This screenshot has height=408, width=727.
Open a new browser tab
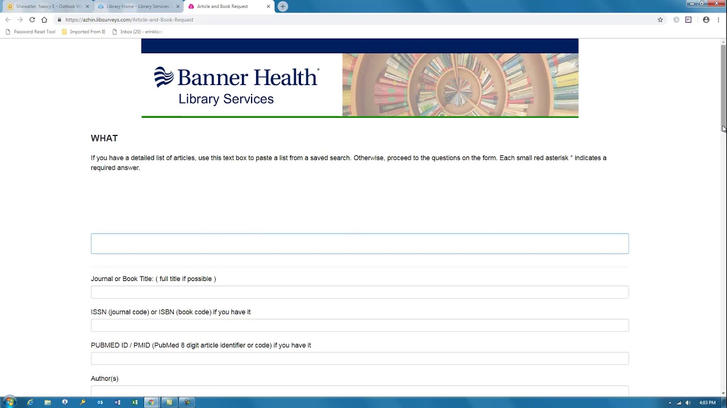[283, 6]
